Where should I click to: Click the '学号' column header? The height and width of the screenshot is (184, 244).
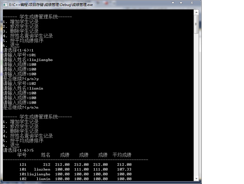22,155
